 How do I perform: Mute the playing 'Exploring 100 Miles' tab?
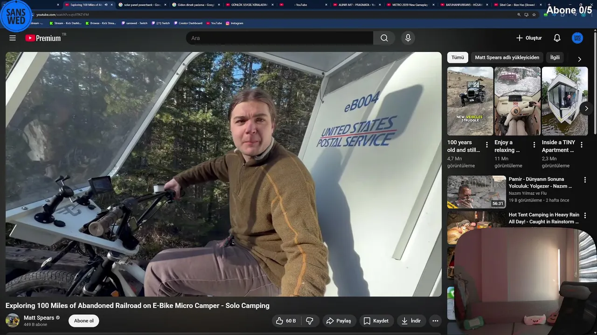[106, 5]
